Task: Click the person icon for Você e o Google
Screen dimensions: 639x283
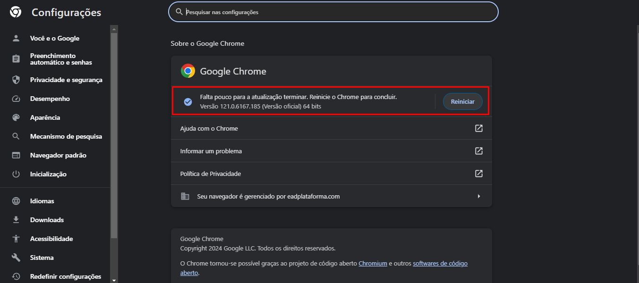Action: coord(16,38)
